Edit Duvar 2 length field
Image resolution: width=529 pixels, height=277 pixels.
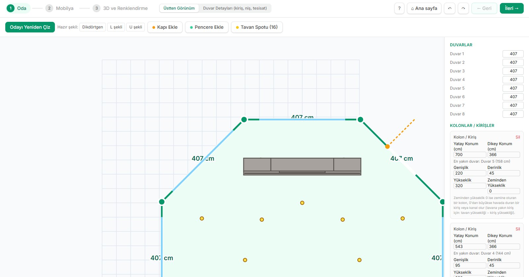point(513,62)
